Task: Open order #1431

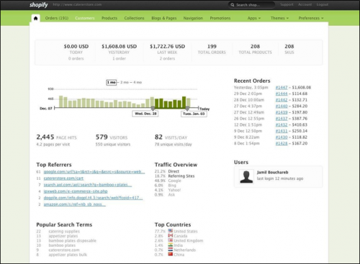Action: coord(282,131)
